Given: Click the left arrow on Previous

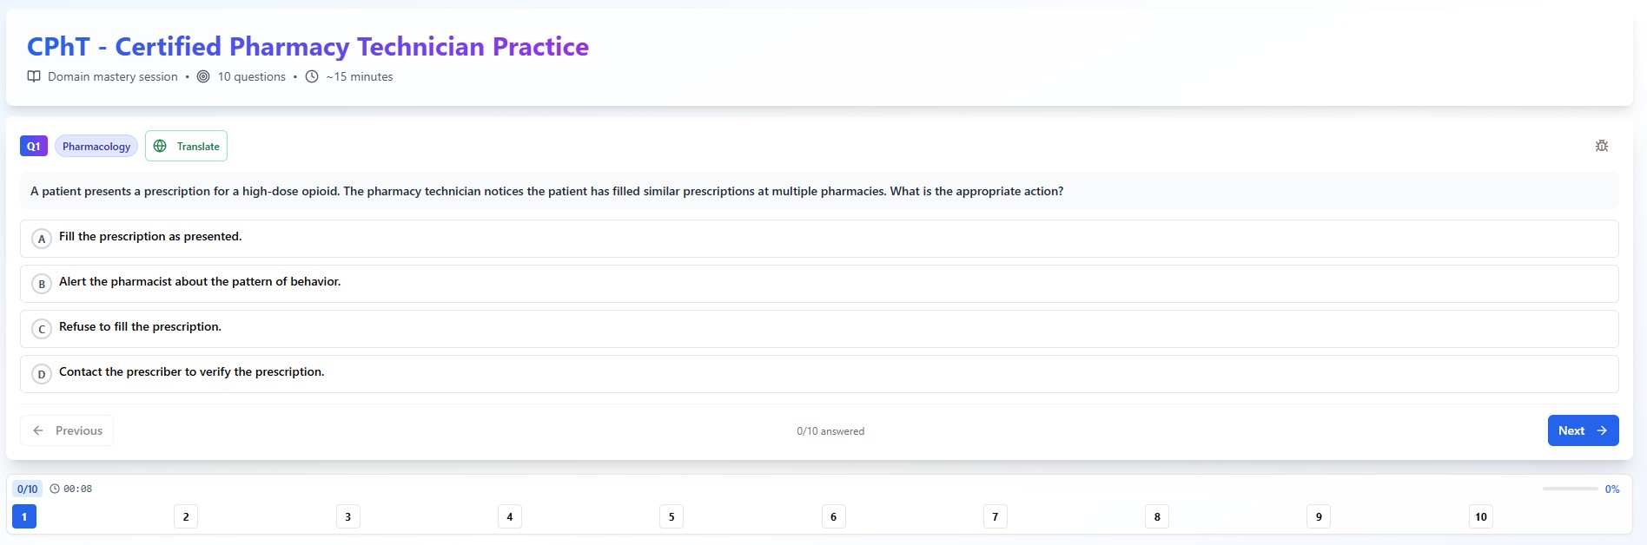Looking at the screenshot, I should click(x=38, y=430).
